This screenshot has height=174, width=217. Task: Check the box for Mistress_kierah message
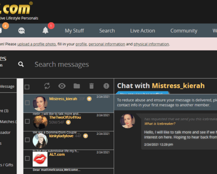27,103
